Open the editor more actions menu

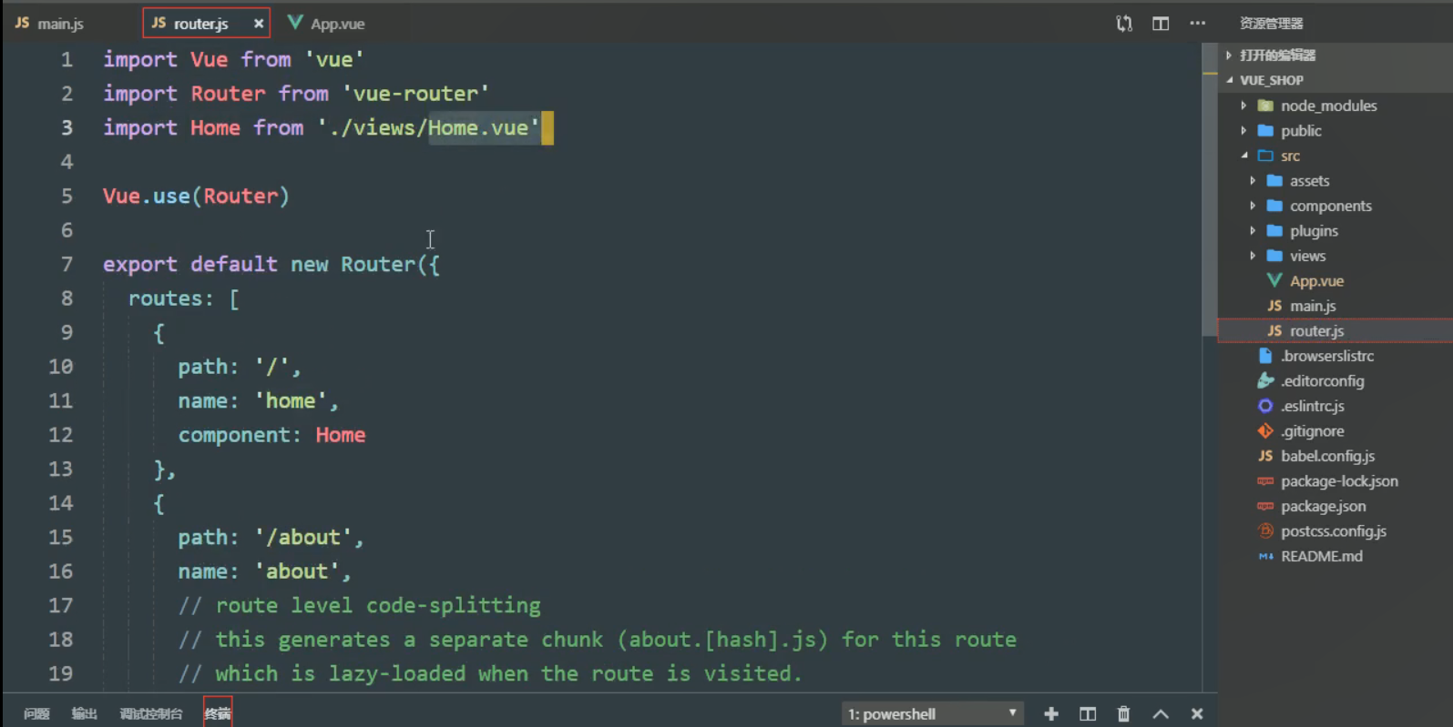tap(1197, 24)
